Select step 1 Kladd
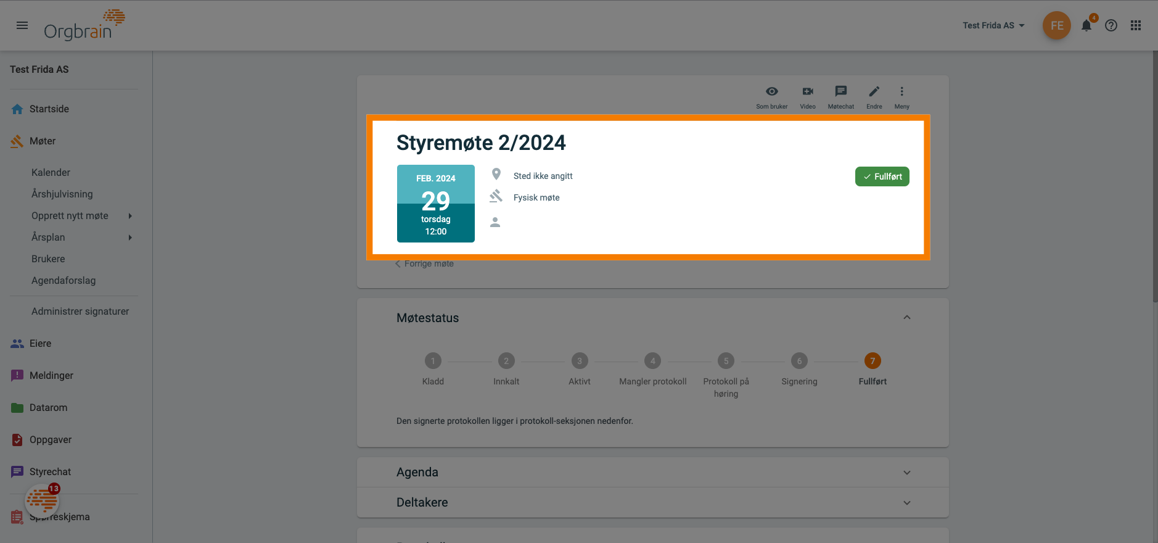This screenshot has height=543, width=1158. [433, 361]
